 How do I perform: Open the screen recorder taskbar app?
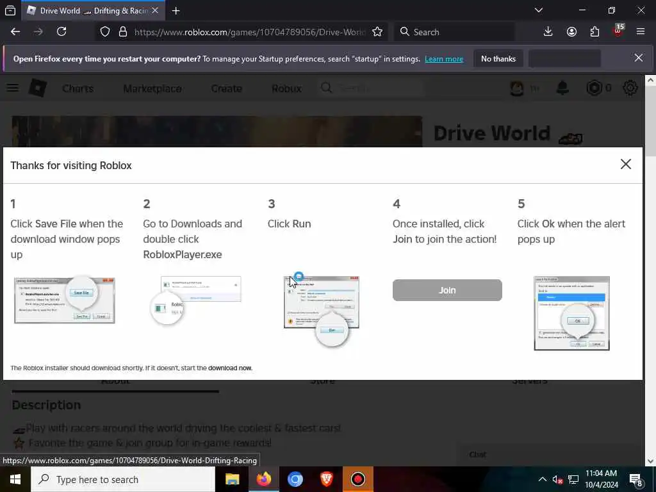coord(358,479)
